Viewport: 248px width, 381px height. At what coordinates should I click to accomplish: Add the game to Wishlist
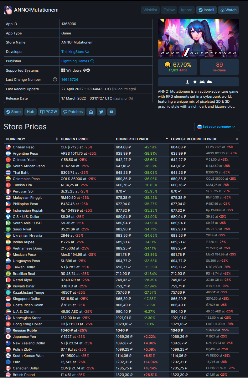coord(150,10)
